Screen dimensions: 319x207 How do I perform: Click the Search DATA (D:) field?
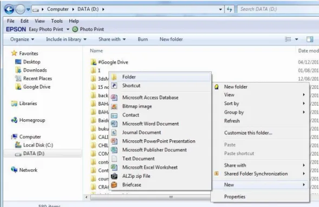[278, 9]
